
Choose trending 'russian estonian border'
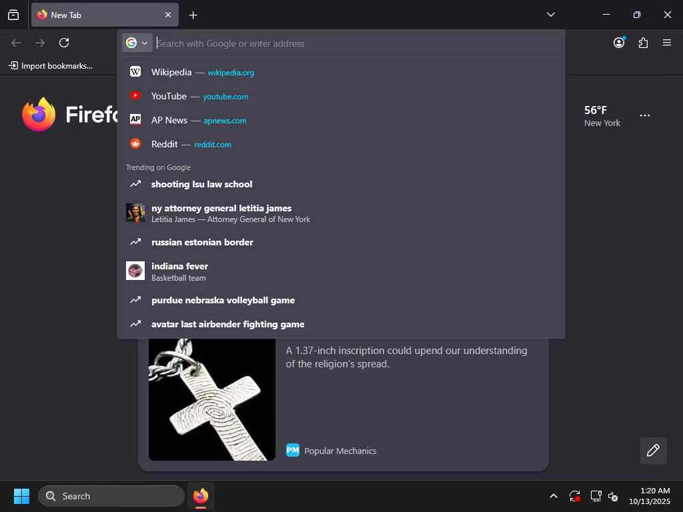pyautogui.click(x=341, y=242)
